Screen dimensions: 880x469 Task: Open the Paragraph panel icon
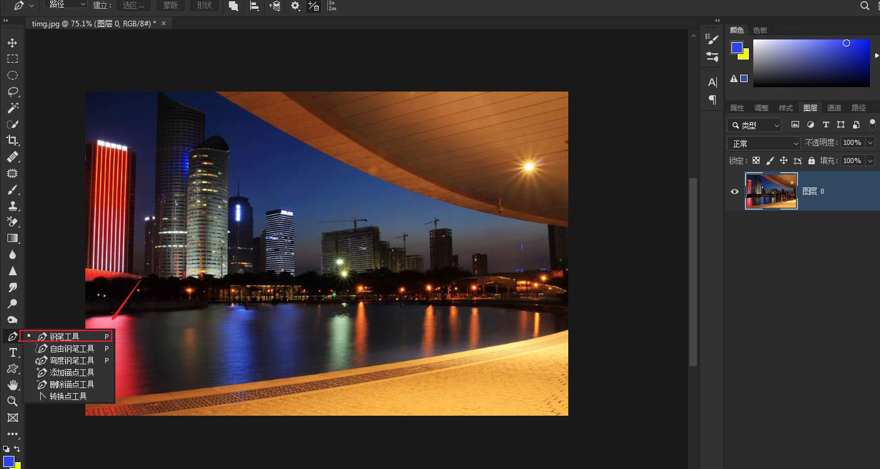pyautogui.click(x=713, y=99)
